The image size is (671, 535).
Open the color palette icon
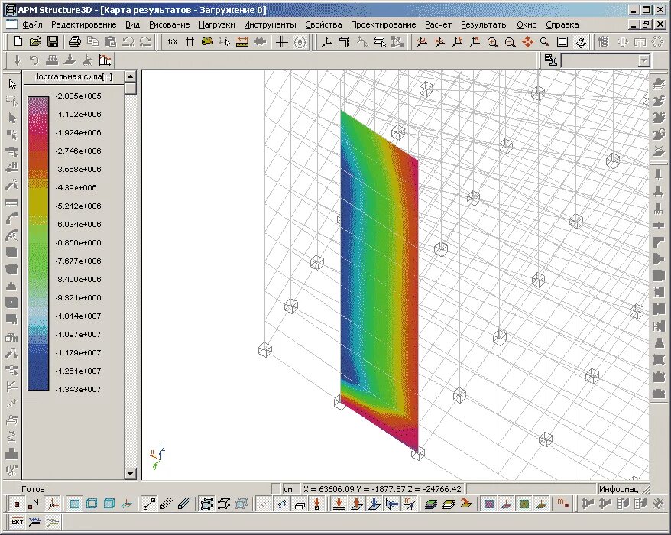[207, 41]
